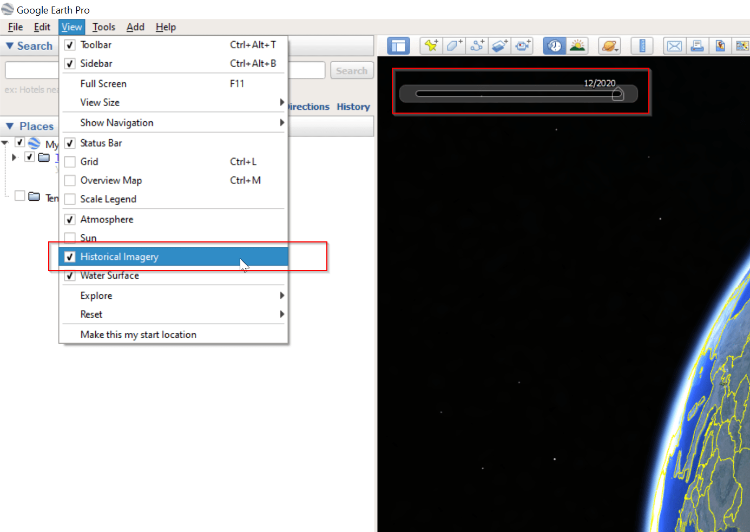Image resolution: width=750 pixels, height=532 pixels.
Task: Add a placemark with the pushpin icon
Action: 431,46
